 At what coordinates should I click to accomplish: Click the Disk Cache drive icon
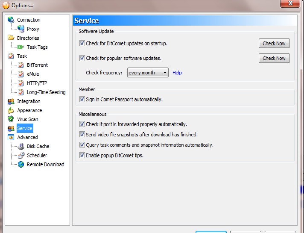(21, 146)
